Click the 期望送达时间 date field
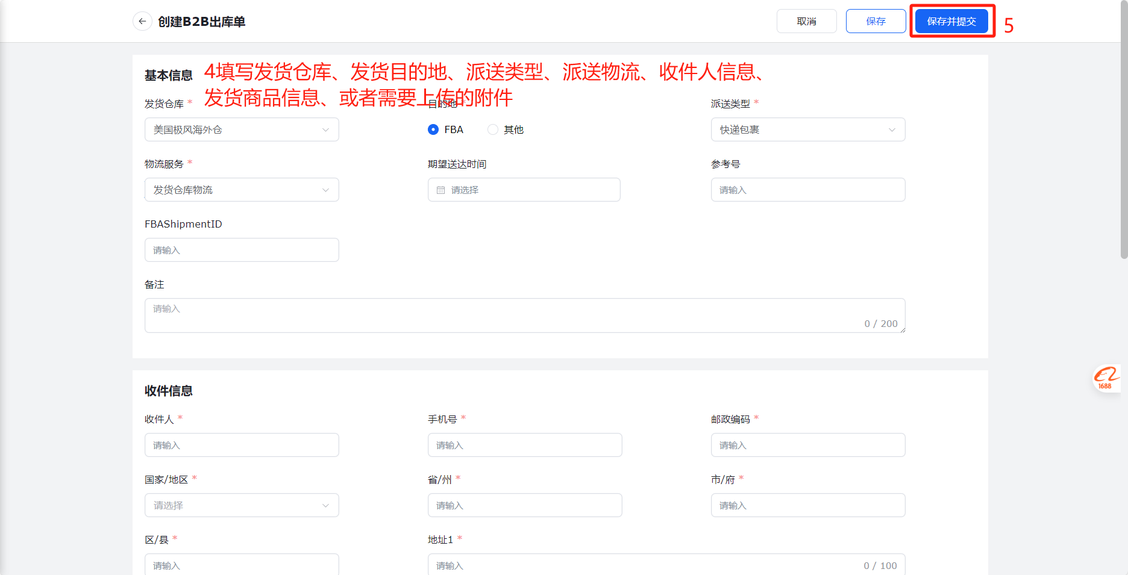Viewport: 1128px width, 575px height. point(524,190)
